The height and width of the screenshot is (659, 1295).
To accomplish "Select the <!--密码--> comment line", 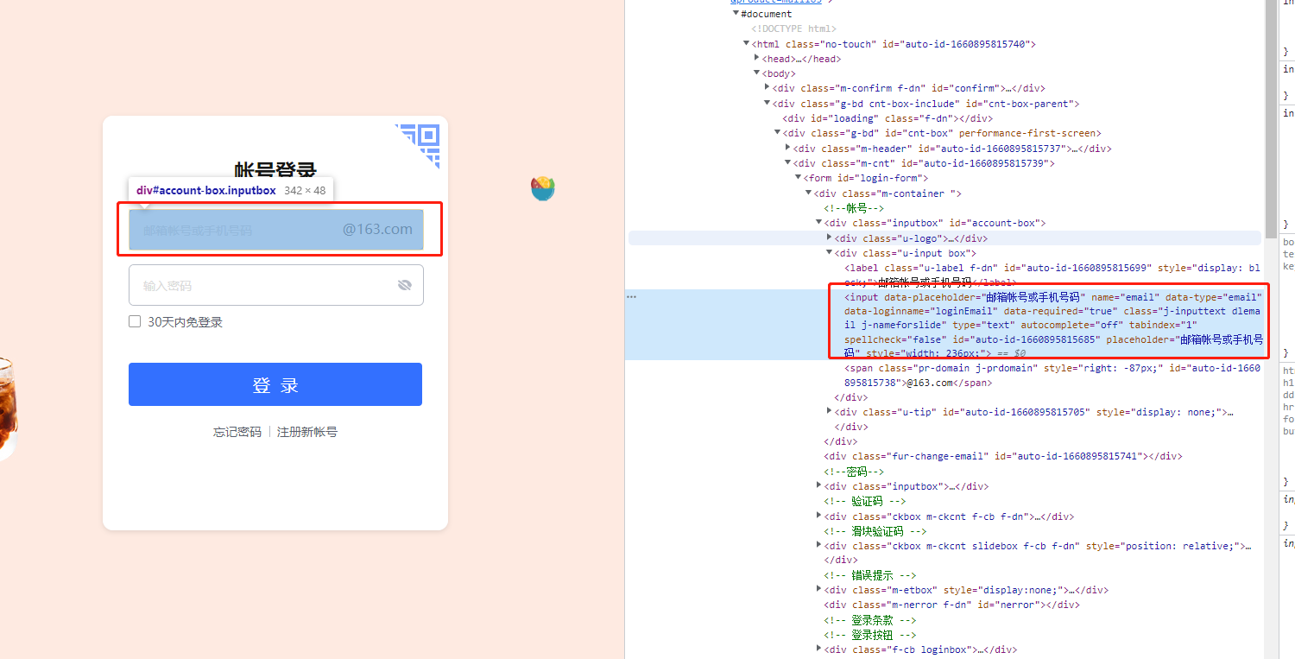I will point(854,472).
